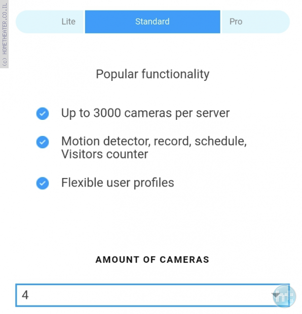
Task: Click the rounded right end of the Pro pill
Action: 283,22
